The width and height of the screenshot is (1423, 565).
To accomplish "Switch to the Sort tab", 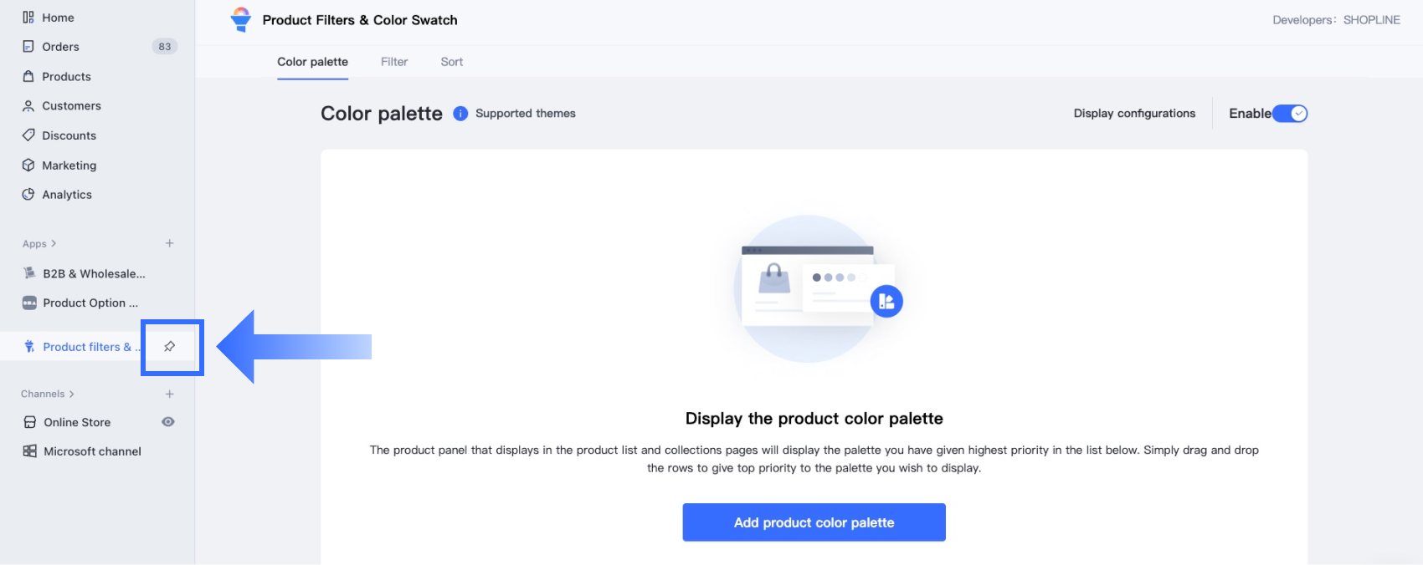I will 452,62.
